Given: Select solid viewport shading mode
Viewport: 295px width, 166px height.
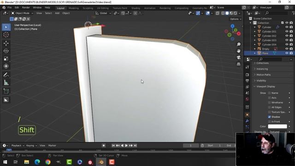Looking at the screenshot, I should (x=227, y=13).
